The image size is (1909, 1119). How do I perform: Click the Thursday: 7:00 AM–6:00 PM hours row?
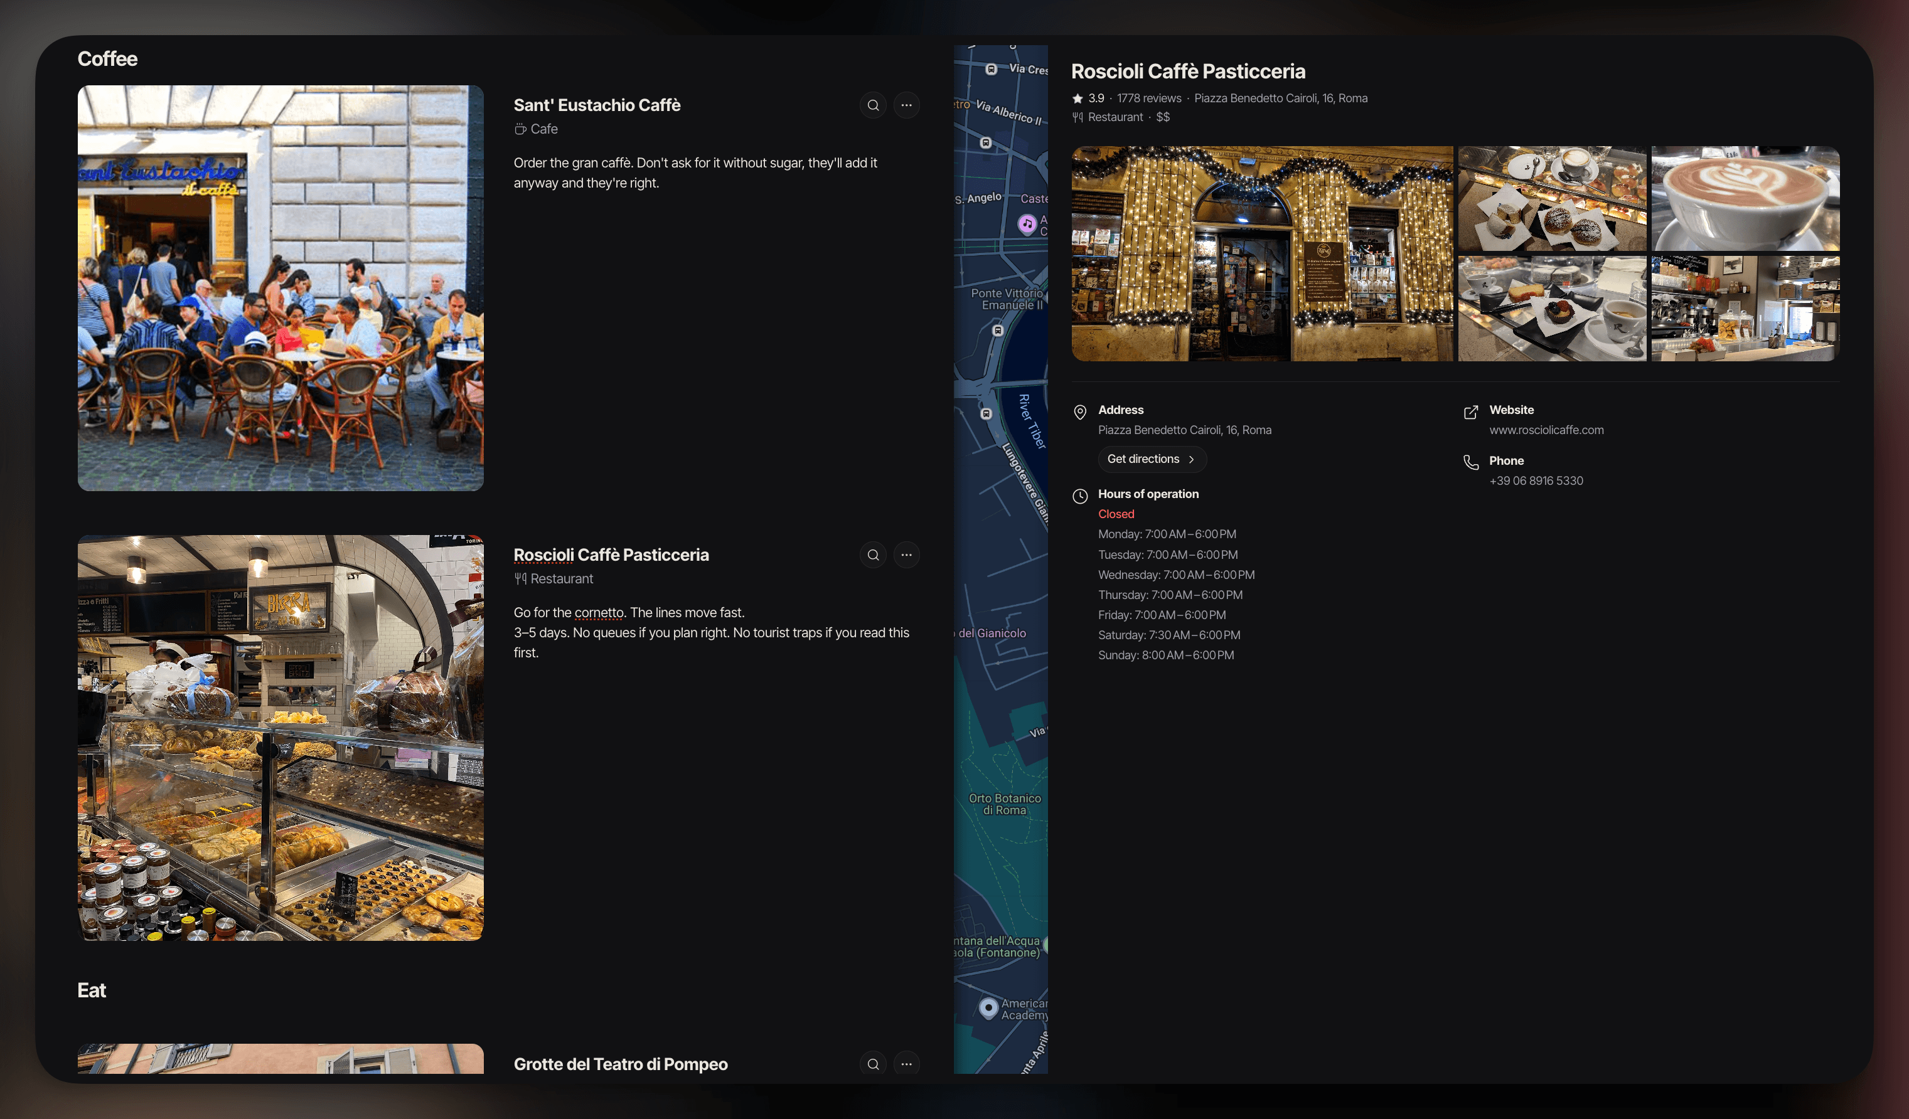1170,595
